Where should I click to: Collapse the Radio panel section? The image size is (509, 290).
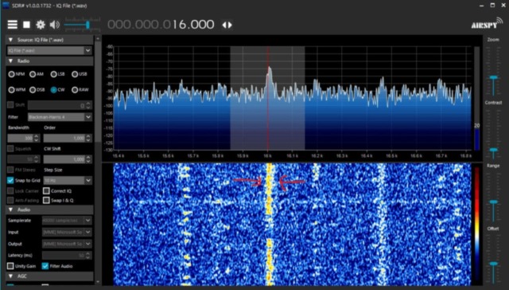(10, 61)
